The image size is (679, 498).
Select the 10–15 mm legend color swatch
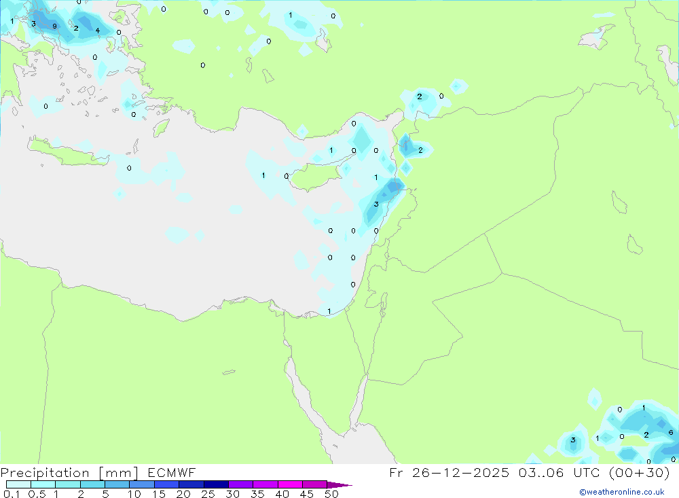142,484
